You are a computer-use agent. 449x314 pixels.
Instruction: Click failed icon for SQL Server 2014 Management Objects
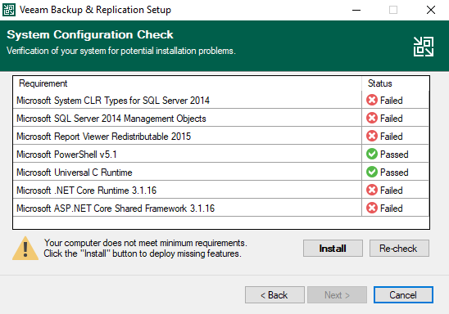(x=372, y=118)
